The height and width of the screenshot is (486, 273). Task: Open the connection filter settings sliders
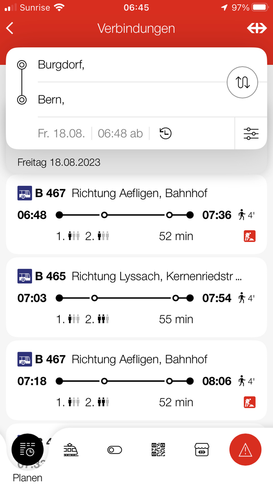251,134
